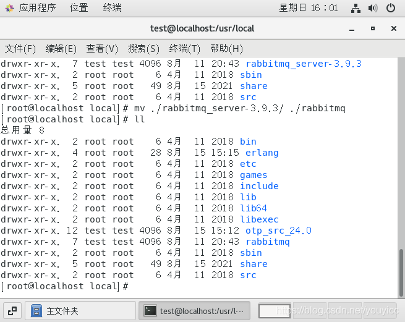Click the otp_src_24.0 directory entry
The image size is (405, 322).
[278, 231]
